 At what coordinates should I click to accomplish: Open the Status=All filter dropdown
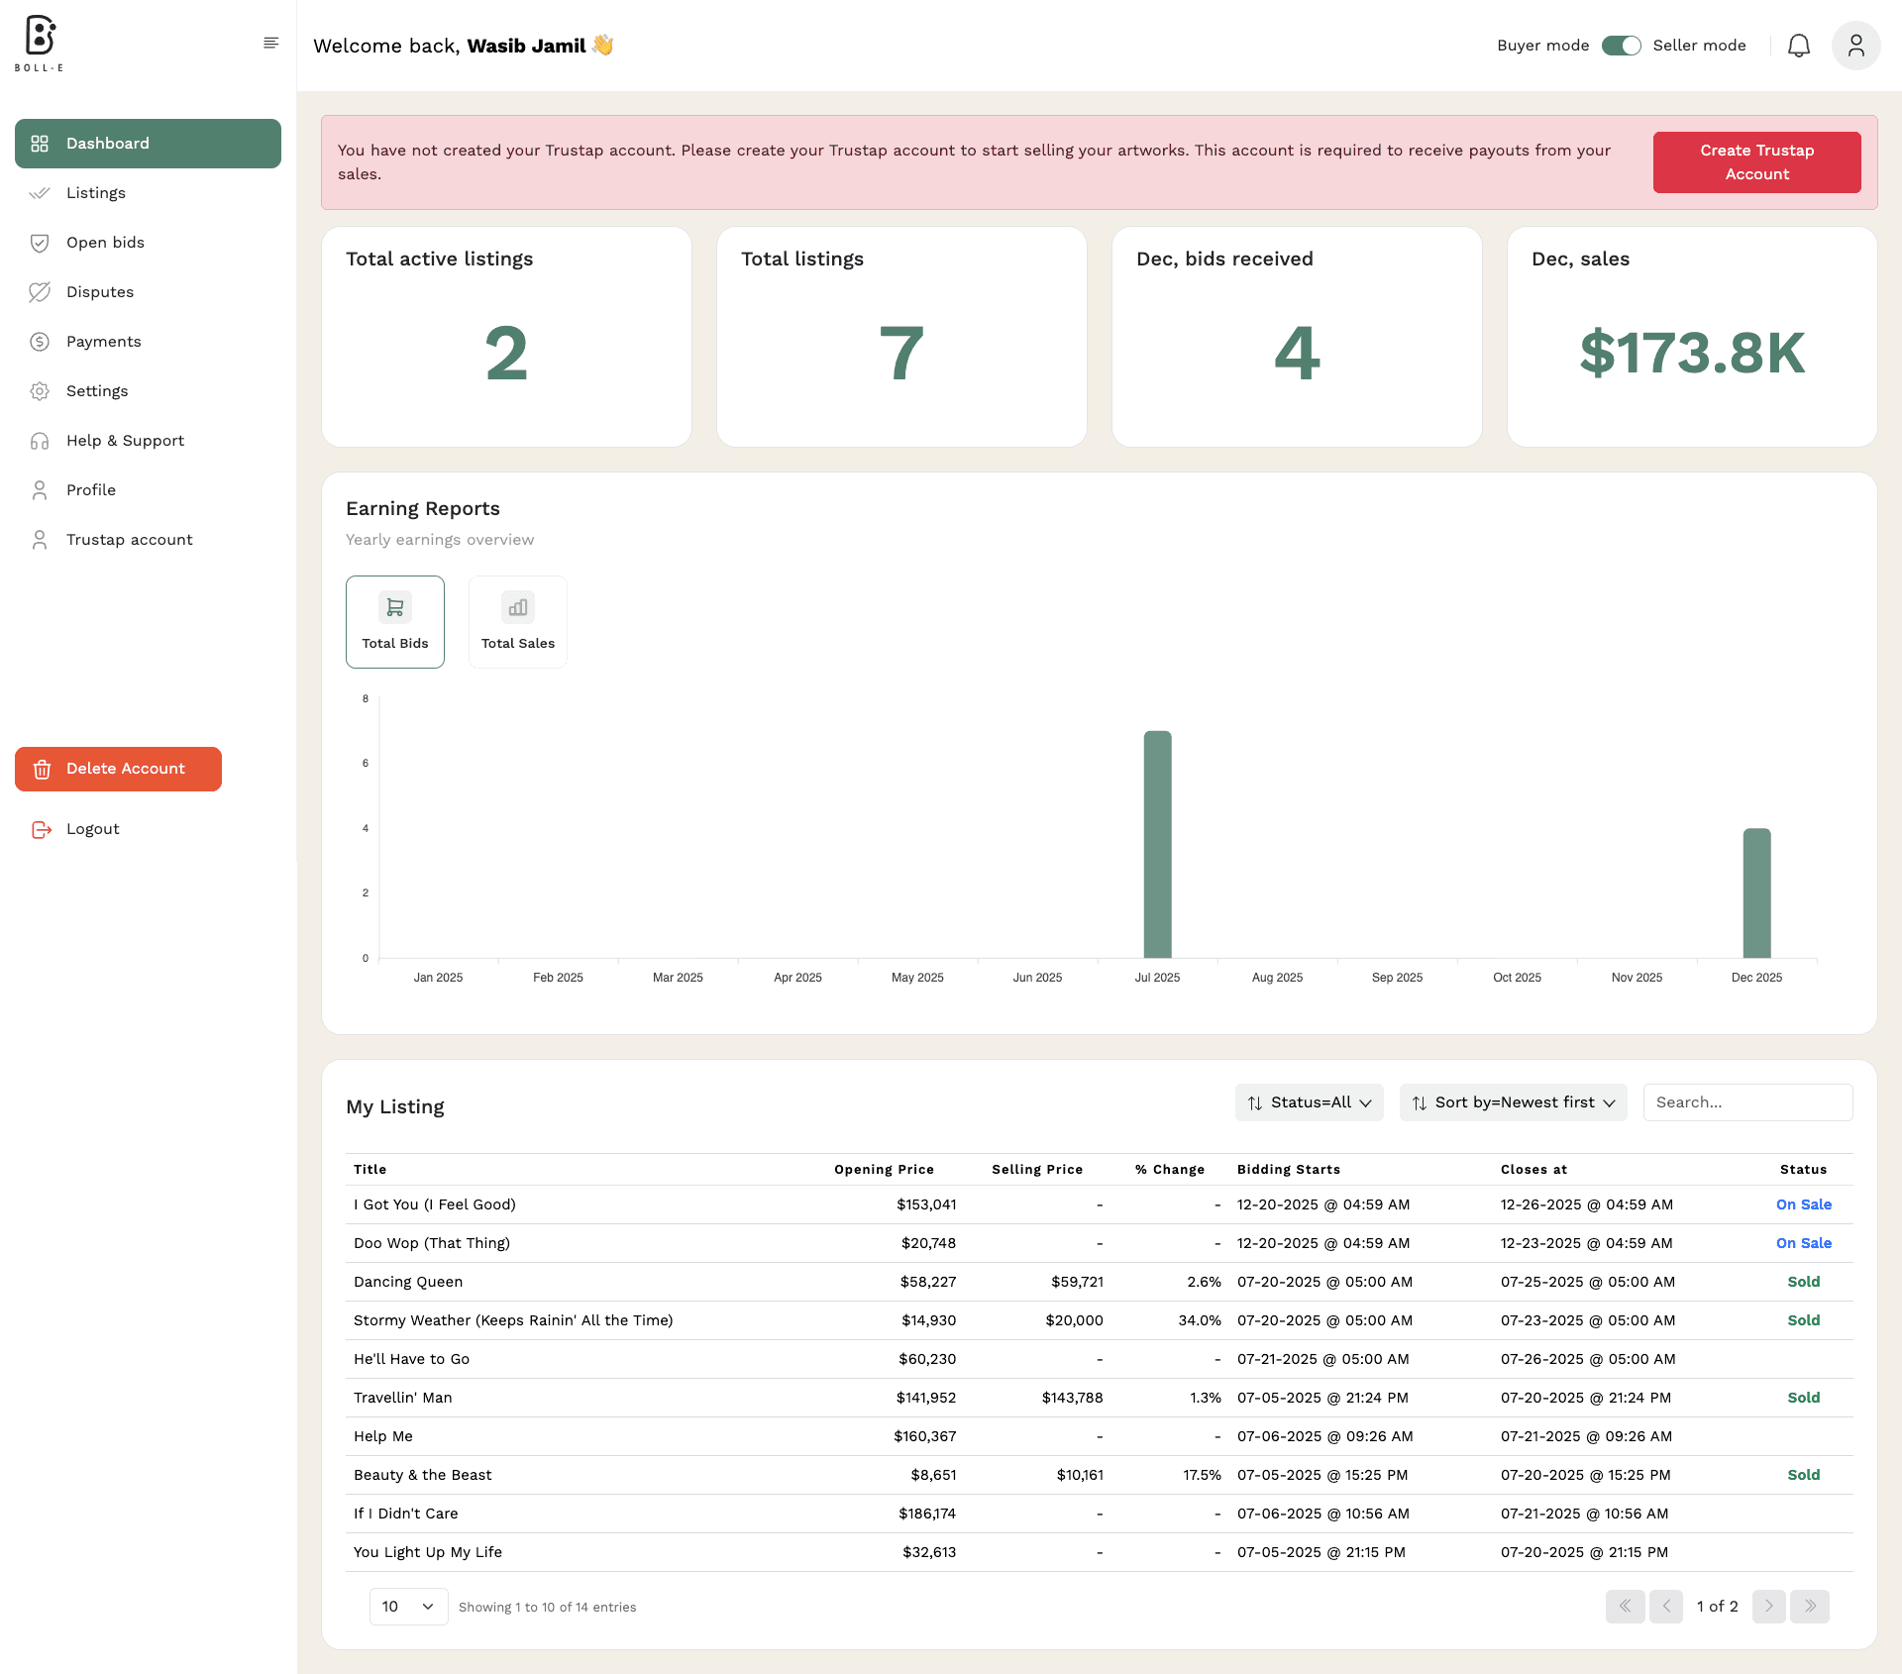pos(1309,1102)
